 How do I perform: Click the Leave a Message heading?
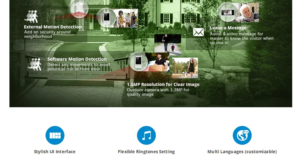pyautogui.click(x=228, y=28)
